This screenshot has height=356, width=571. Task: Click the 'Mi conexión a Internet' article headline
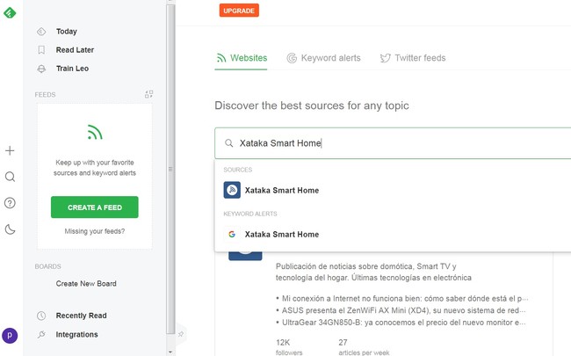tap(405, 299)
